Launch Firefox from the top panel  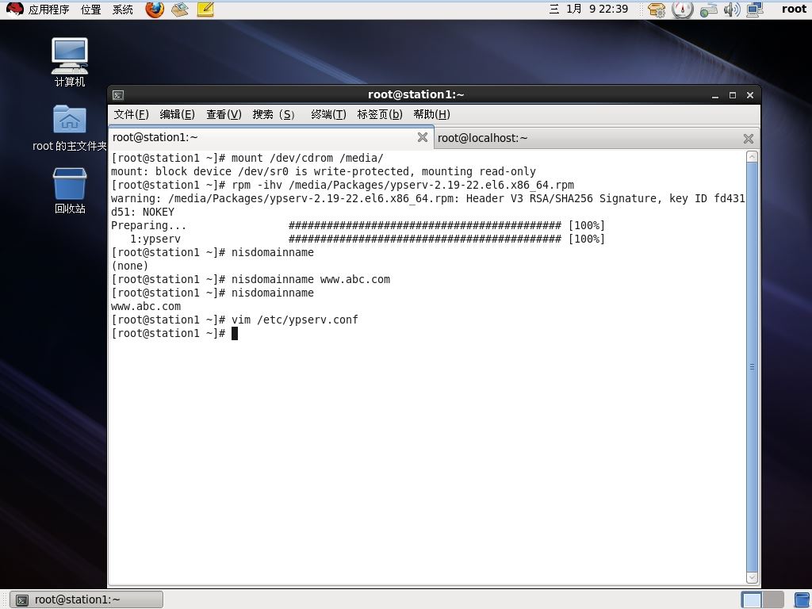[155, 10]
